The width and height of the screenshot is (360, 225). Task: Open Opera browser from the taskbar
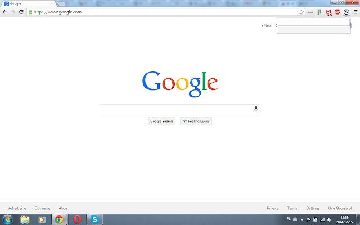click(77, 219)
